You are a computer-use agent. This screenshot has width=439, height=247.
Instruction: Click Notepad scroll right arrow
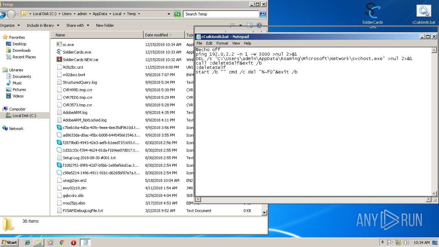pyautogui.click(x=428, y=199)
